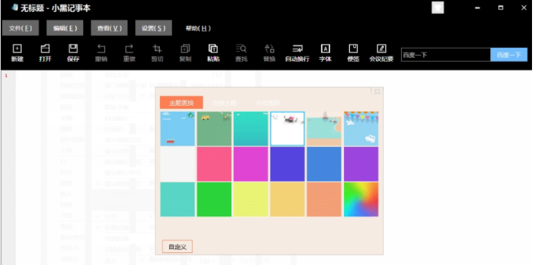Screen dimensions: 534x265
Task: Save the document using the 保存 icon
Action: [x=73, y=52]
